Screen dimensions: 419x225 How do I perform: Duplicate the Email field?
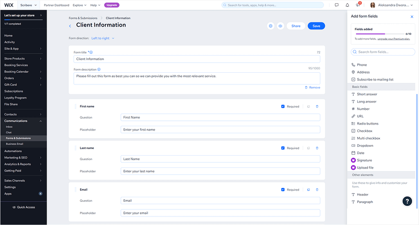pyautogui.click(x=309, y=189)
